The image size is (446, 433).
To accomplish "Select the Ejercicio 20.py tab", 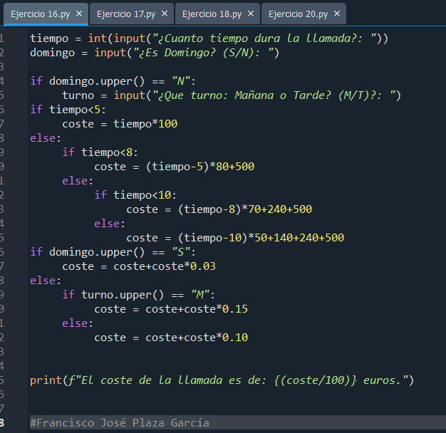I will [x=298, y=14].
